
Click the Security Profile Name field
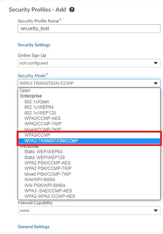(x=89, y=29)
